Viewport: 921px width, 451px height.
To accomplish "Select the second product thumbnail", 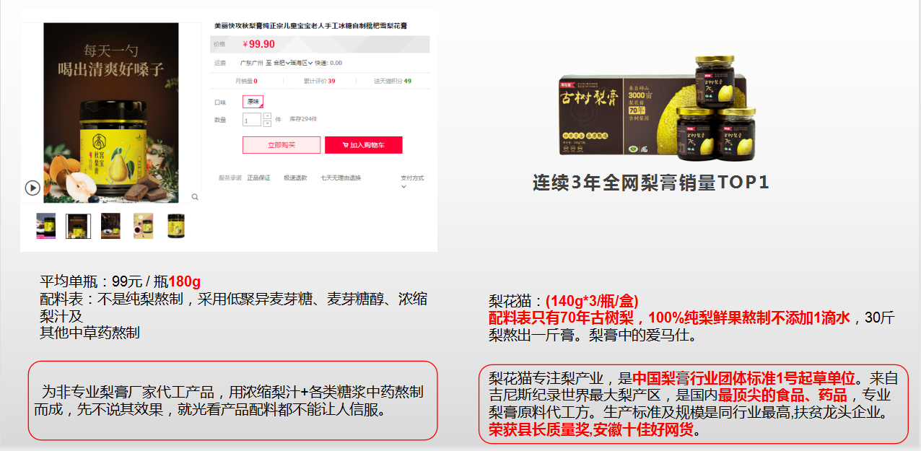I will [78, 226].
